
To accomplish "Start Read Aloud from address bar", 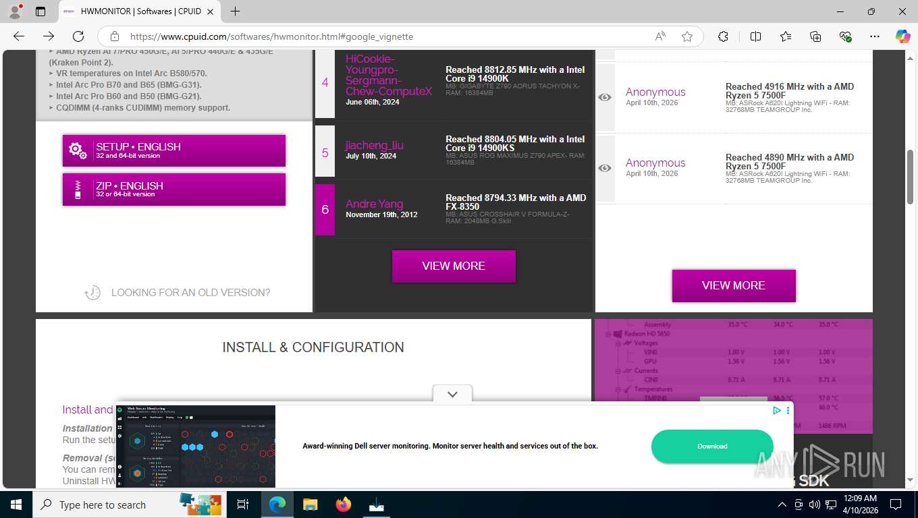I will 660,36.
